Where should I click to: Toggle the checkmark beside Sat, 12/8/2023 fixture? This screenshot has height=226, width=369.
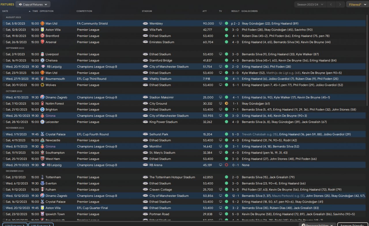click(4, 30)
